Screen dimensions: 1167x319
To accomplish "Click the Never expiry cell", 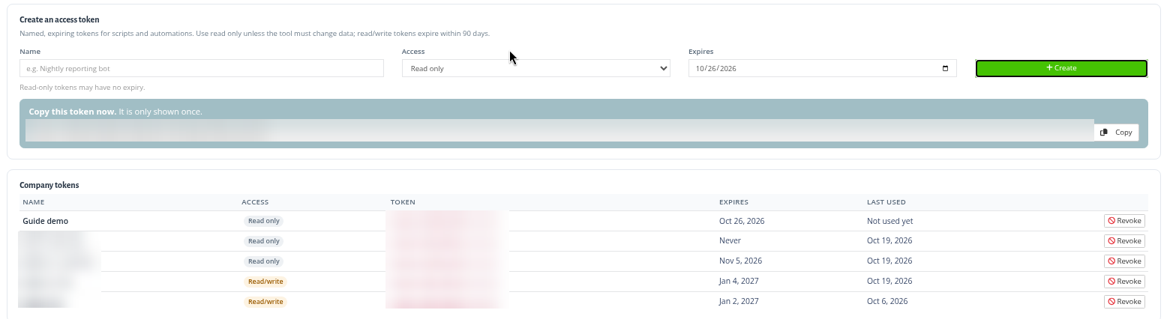I will tap(730, 241).
